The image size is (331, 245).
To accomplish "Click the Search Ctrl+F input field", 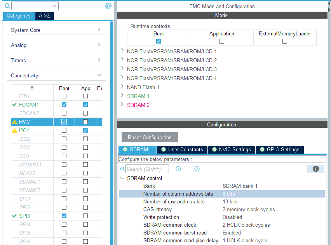I will tap(147, 169).
